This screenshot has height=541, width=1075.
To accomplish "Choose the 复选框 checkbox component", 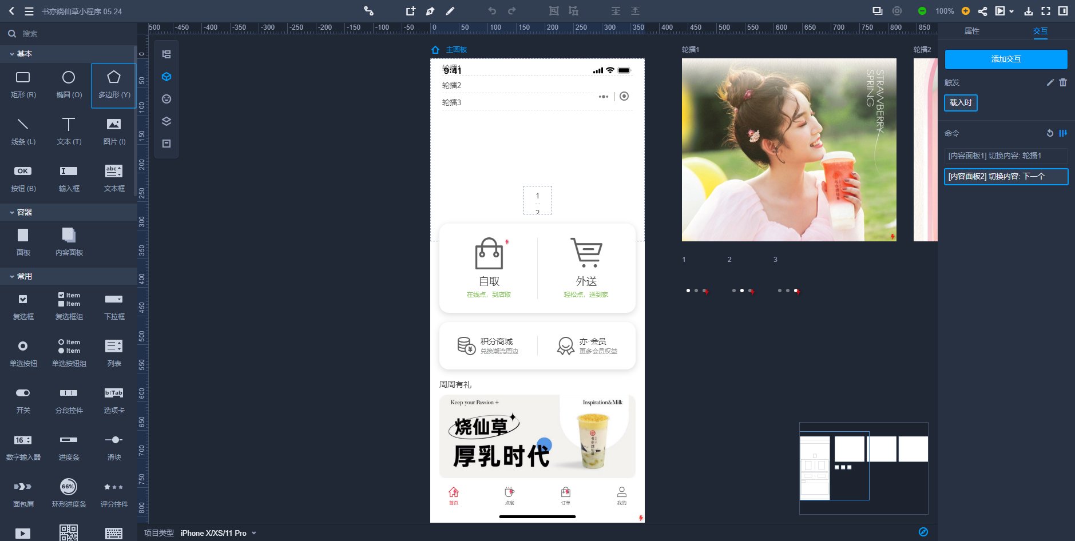I will pyautogui.click(x=23, y=307).
